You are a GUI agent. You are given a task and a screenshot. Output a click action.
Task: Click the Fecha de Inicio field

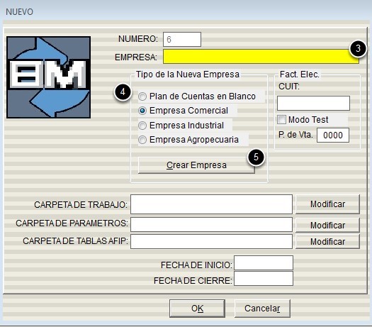tap(264, 263)
